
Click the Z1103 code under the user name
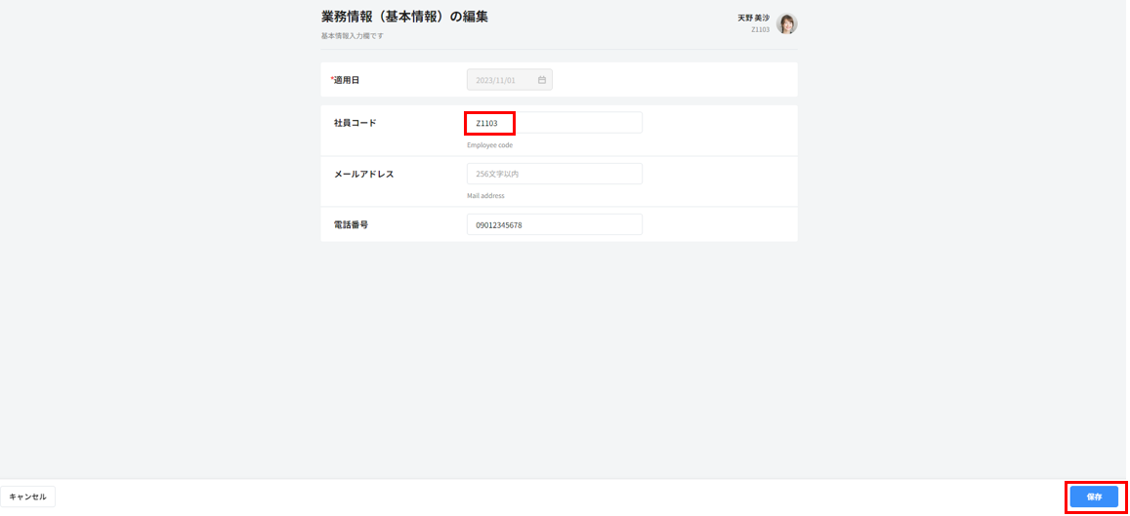tap(760, 30)
